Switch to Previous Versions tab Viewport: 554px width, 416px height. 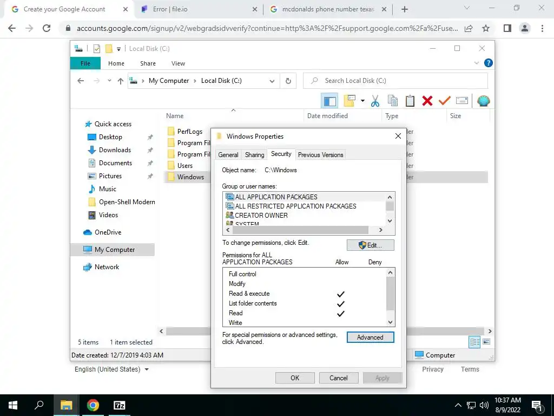coord(320,155)
